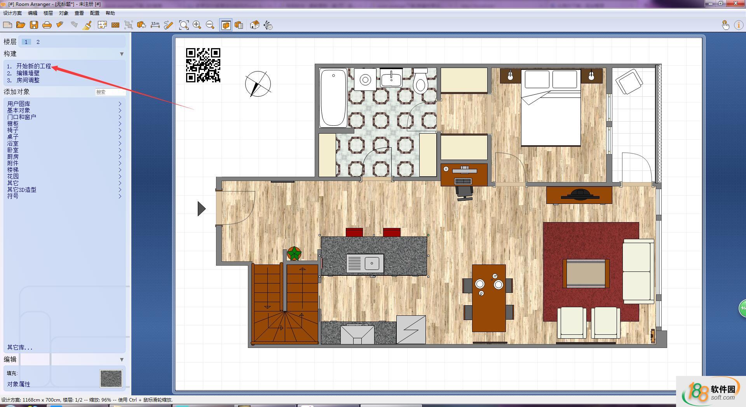Click the Save project floppy disk icon

34,25
